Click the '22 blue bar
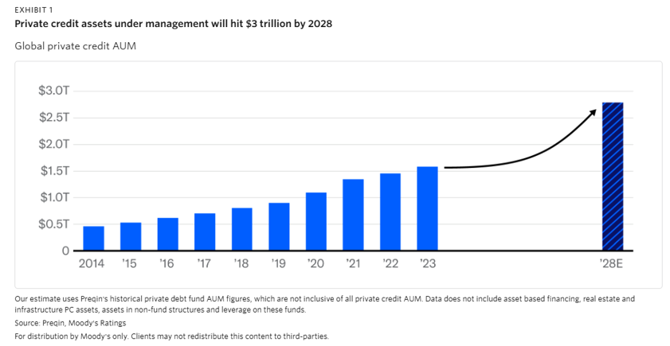 coord(390,212)
